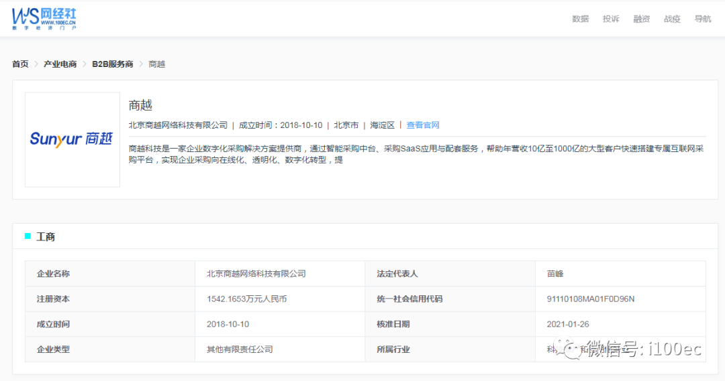
Task: Select the 苗峰 table cell
Action: tap(620, 273)
